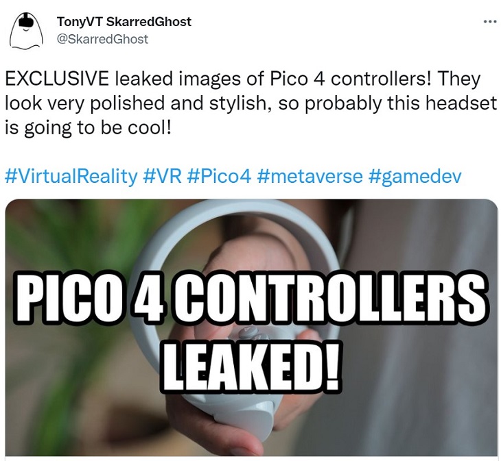
Task: Open the #Pico4 hashtag
Action: tap(220, 176)
